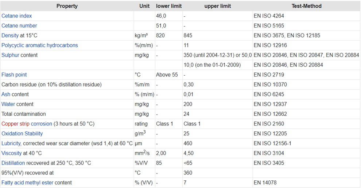Click the Property column header
This screenshot has width=361, height=188.
pyautogui.click(x=67, y=6)
